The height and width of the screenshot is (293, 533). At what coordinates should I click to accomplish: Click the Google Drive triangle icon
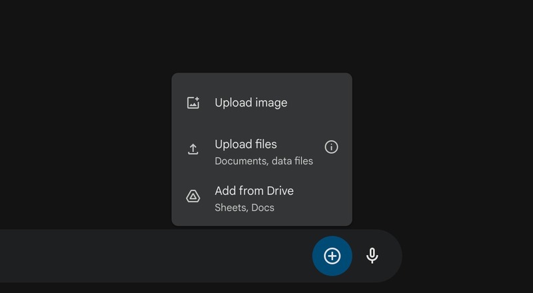click(x=193, y=196)
